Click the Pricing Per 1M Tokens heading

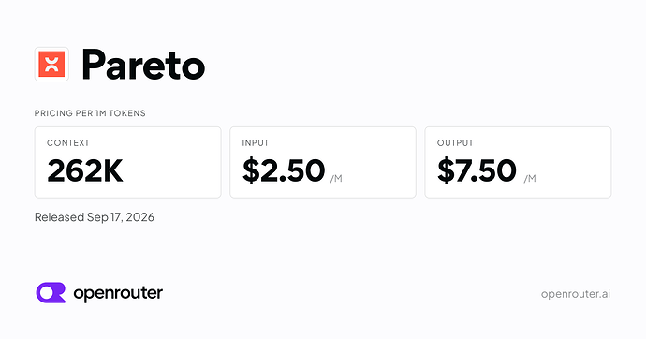(x=90, y=113)
